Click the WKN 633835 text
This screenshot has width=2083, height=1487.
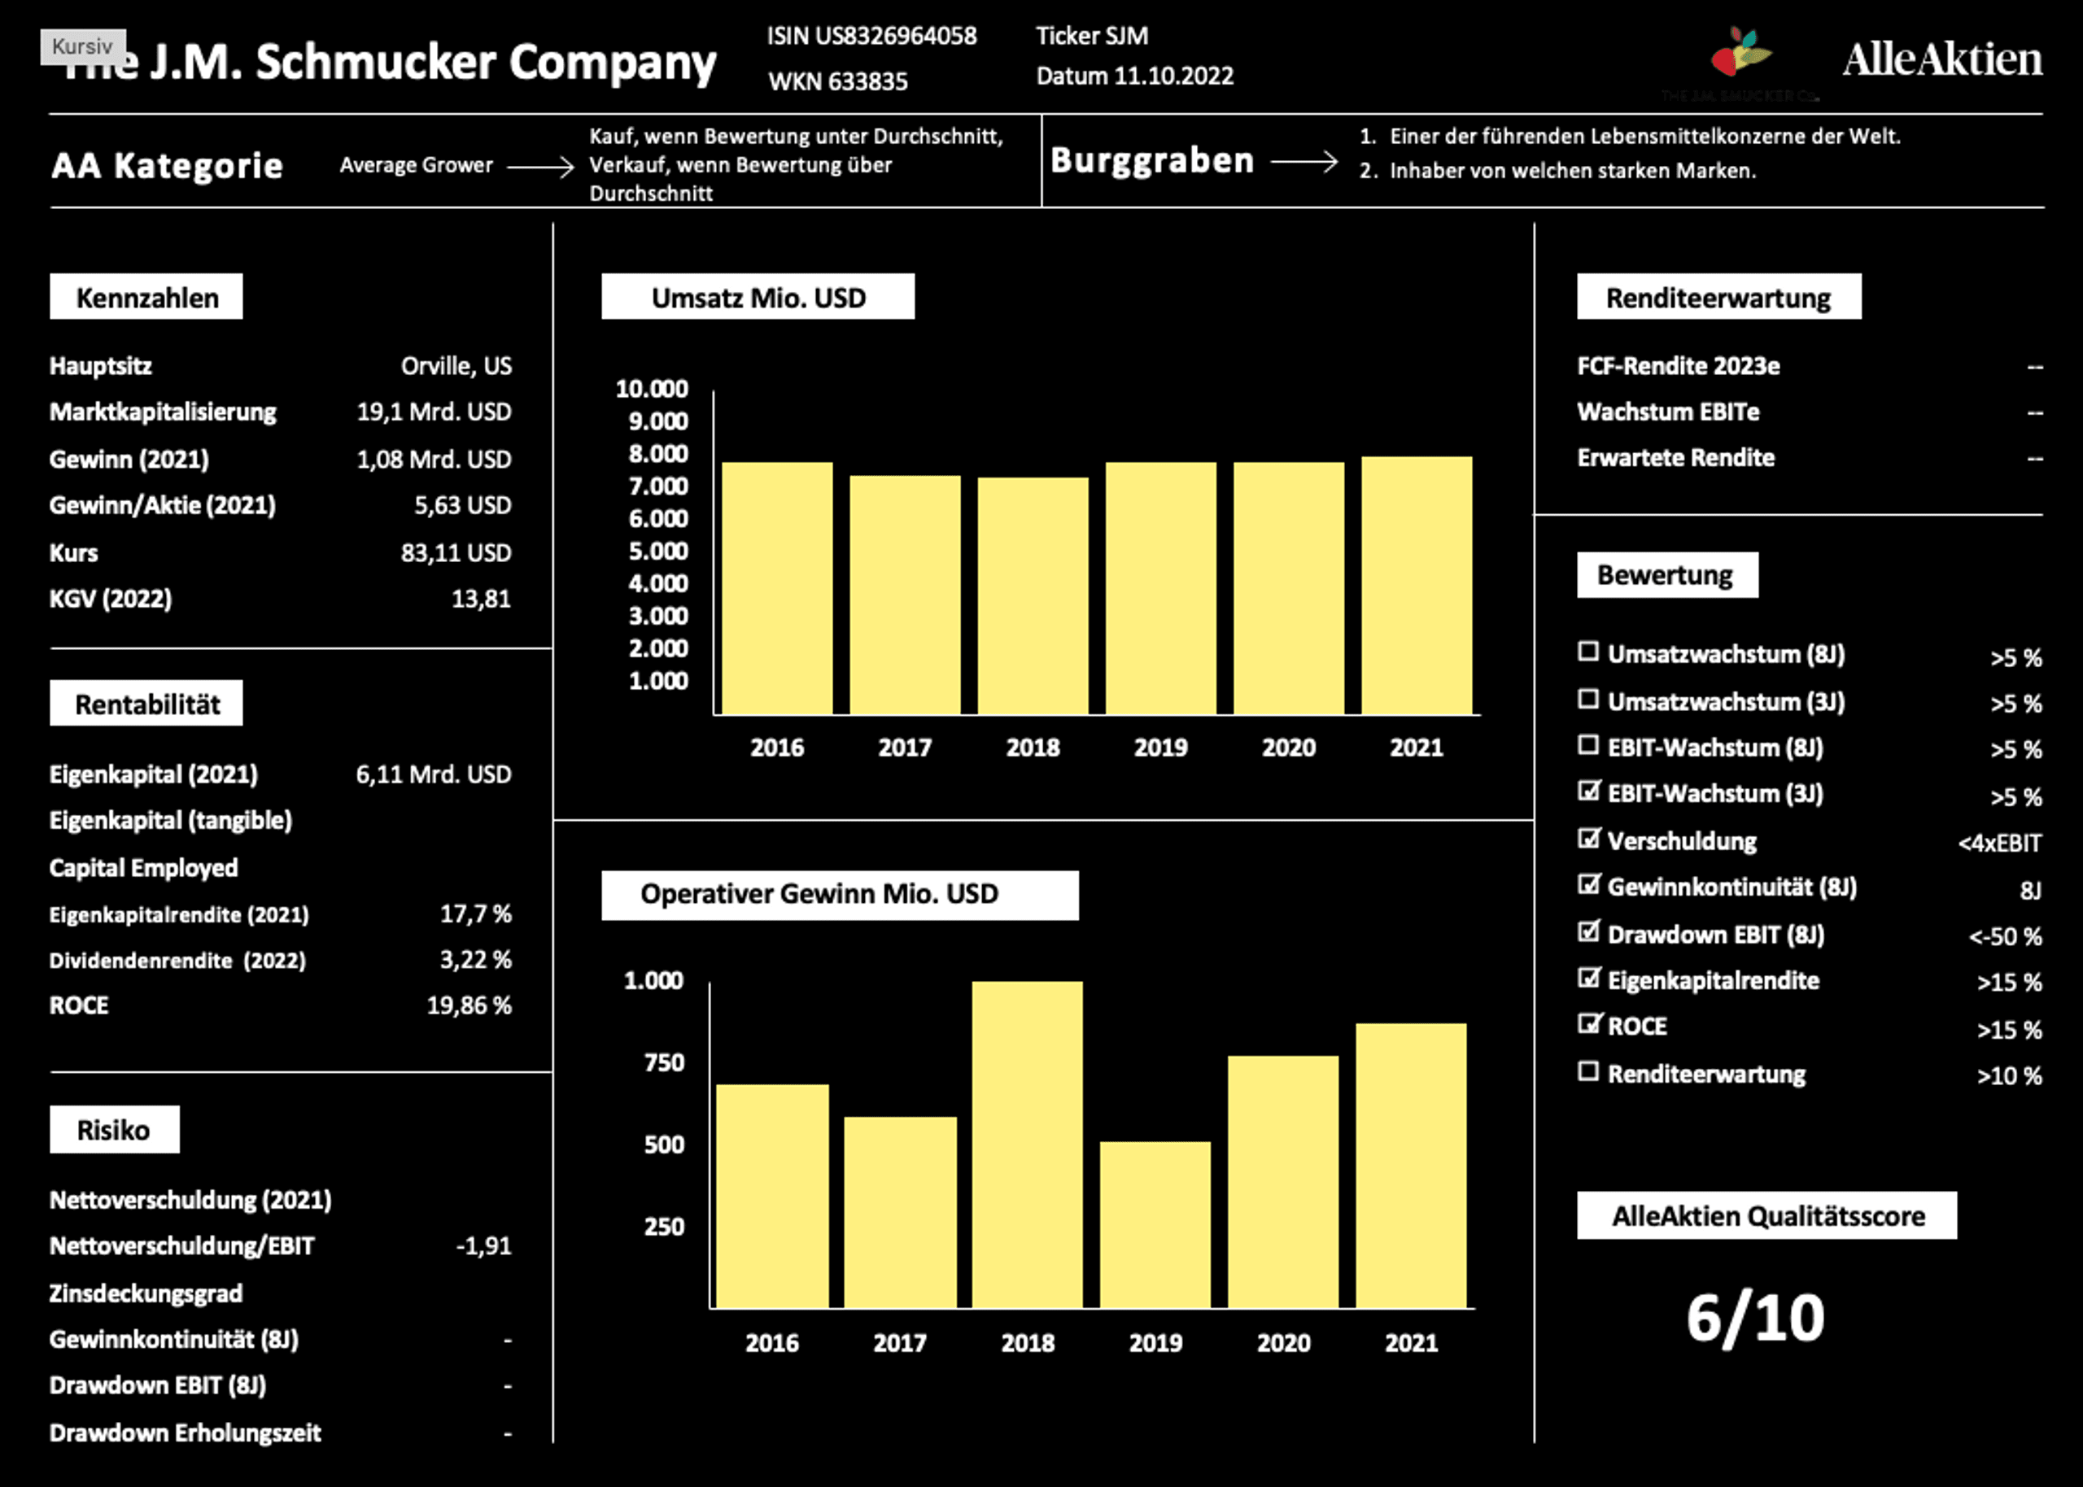pyautogui.click(x=838, y=81)
